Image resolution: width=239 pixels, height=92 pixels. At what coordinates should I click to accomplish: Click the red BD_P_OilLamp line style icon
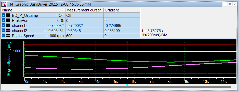point(8,15)
